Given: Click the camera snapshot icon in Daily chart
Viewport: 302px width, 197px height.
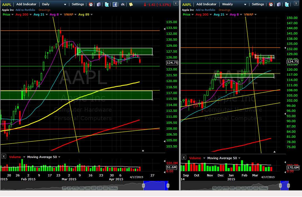Looking at the screenshot, I should pos(123,4).
